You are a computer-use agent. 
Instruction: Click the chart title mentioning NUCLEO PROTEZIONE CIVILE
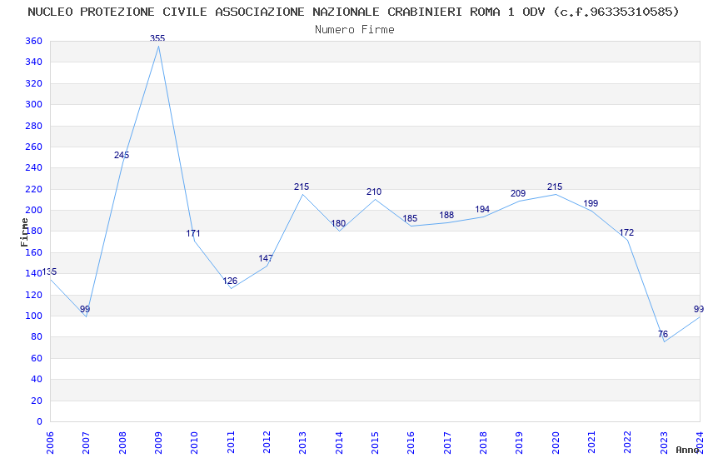[353, 12]
